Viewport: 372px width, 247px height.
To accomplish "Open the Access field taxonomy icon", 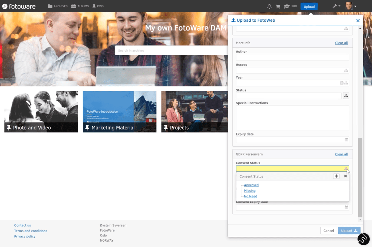I will pos(346,70).
